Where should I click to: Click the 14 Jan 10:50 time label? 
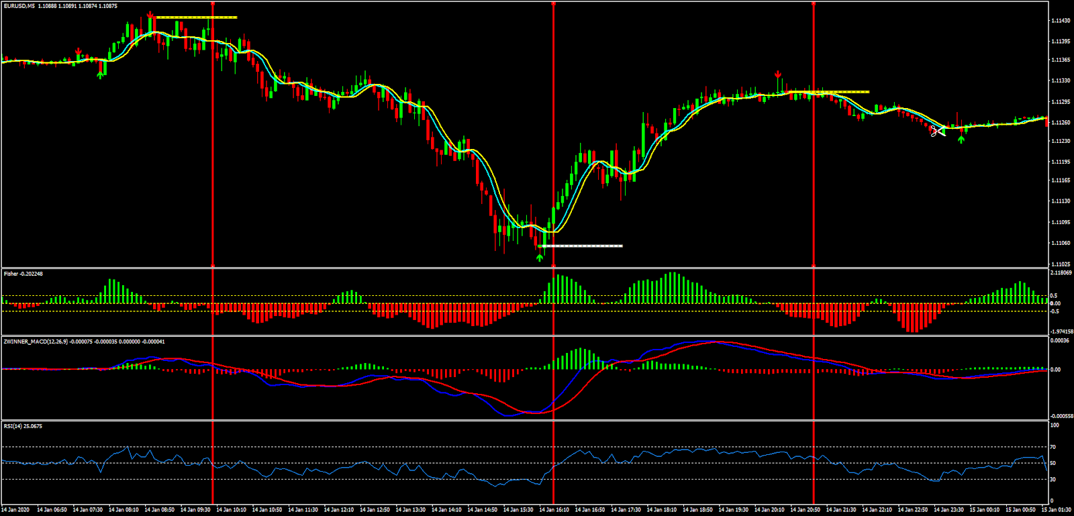click(x=267, y=510)
